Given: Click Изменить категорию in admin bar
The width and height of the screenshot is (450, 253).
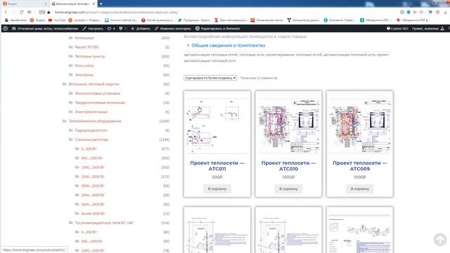Looking at the screenshot, I should (173, 29).
